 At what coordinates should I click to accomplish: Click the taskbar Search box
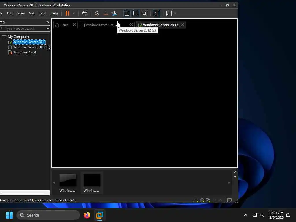[x=48, y=215]
